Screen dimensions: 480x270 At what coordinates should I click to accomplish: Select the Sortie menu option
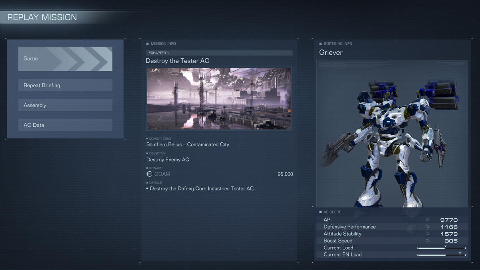(65, 59)
